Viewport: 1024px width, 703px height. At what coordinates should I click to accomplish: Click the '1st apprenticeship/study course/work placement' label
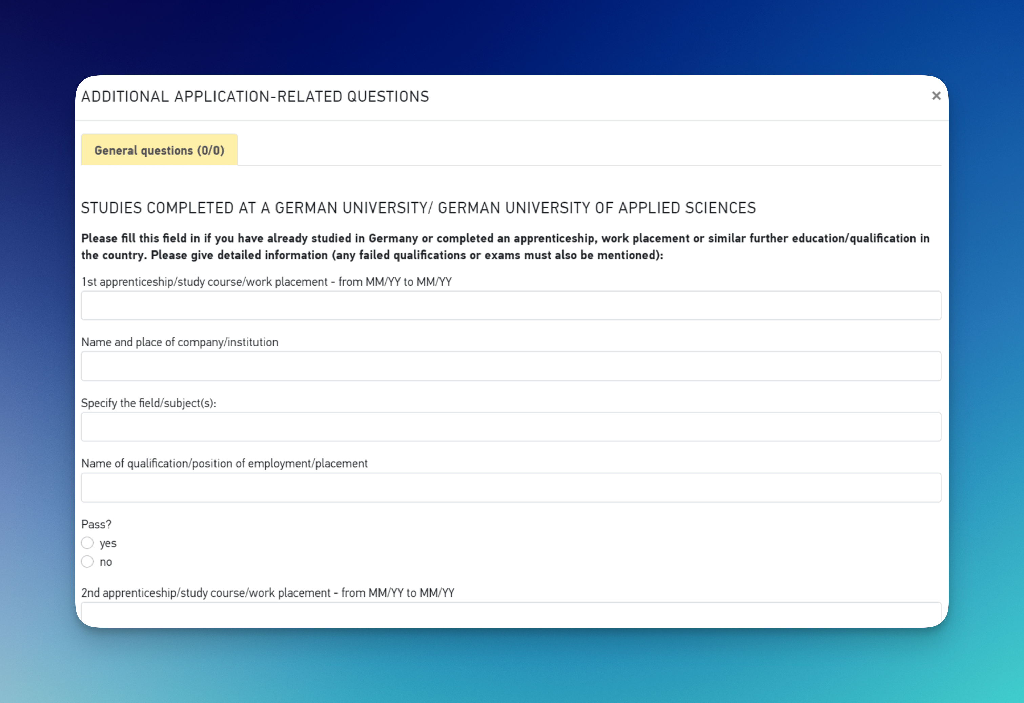(267, 282)
